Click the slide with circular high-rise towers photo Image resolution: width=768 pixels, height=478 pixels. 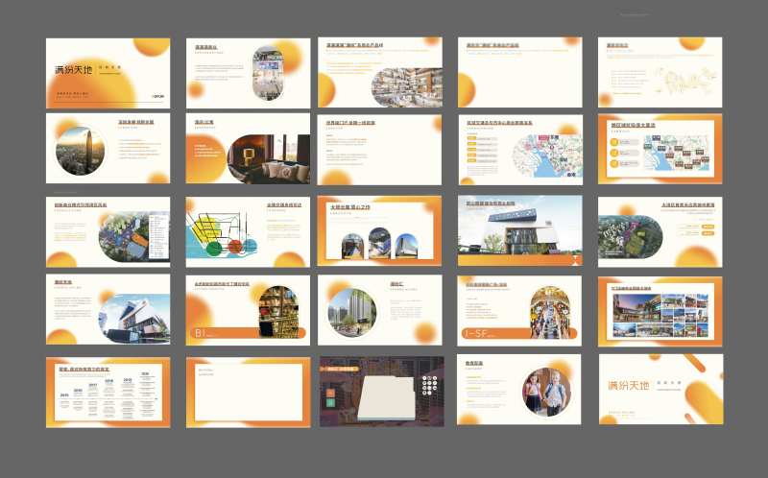379,311
